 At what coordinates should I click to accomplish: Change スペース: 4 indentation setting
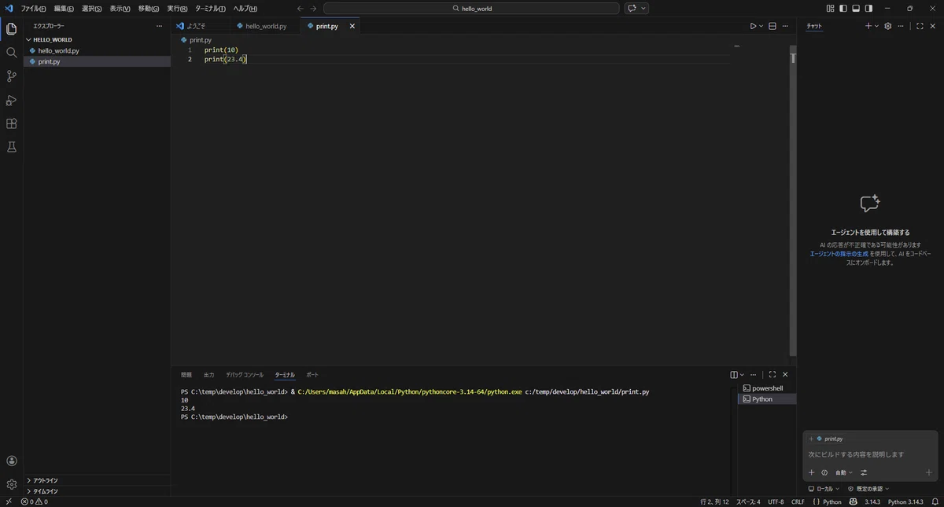point(748,501)
